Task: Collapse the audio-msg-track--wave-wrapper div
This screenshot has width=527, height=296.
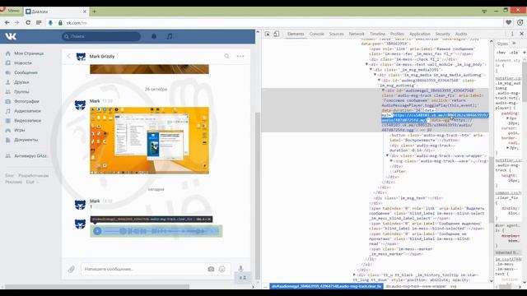Action: (x=387, y=155)
